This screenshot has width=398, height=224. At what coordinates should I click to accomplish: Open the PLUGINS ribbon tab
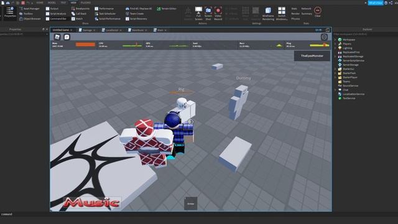pyautogui.click(x=86, y=2)
